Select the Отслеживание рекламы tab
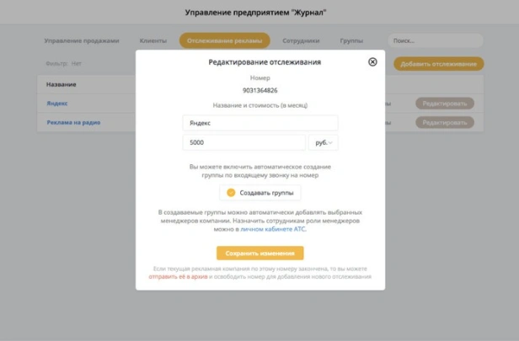The width and height of the screenshot is (519, 341). 224,40
